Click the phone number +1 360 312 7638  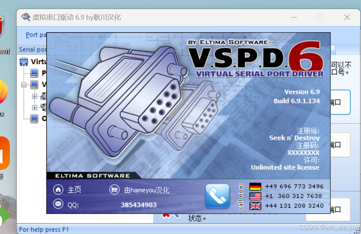pyautogui.click(x=294, y=196)
